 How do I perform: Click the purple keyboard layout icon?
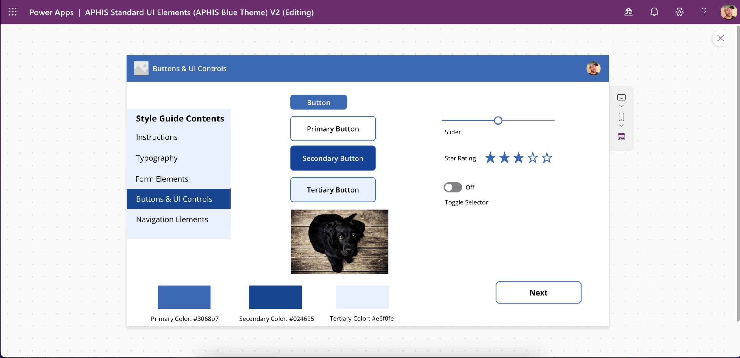[x=621, y=137]
